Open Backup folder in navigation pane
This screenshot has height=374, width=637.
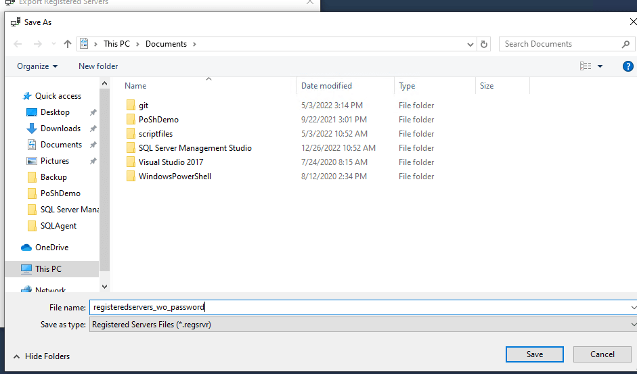click(53, 177)
